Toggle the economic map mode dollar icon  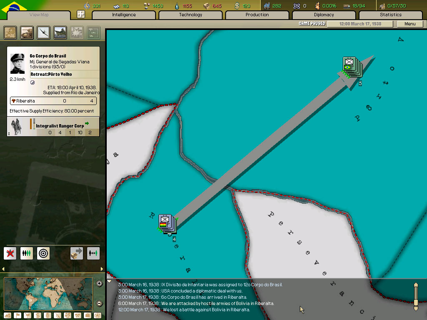pos(38,315)
